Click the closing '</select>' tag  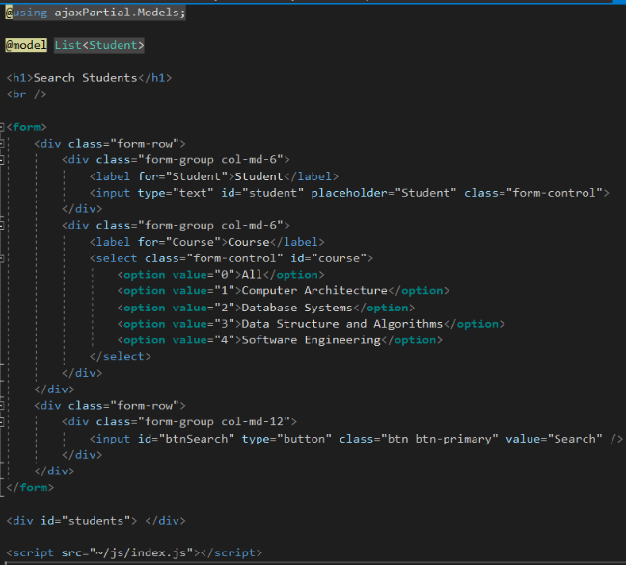(121, 357)
